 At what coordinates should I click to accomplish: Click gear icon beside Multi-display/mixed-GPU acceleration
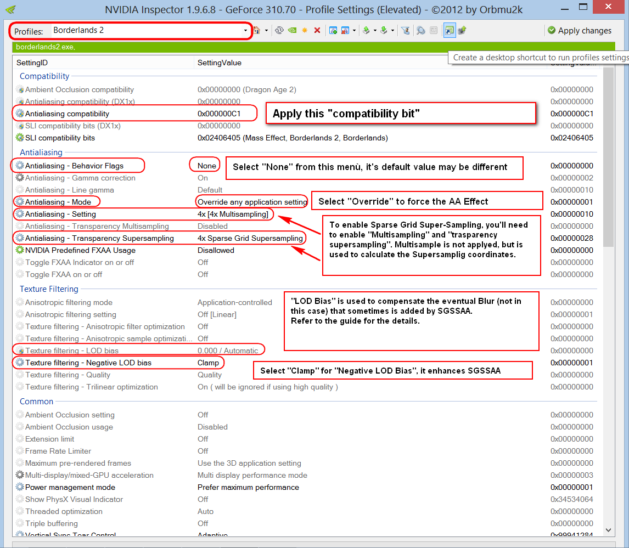(20, 475)
